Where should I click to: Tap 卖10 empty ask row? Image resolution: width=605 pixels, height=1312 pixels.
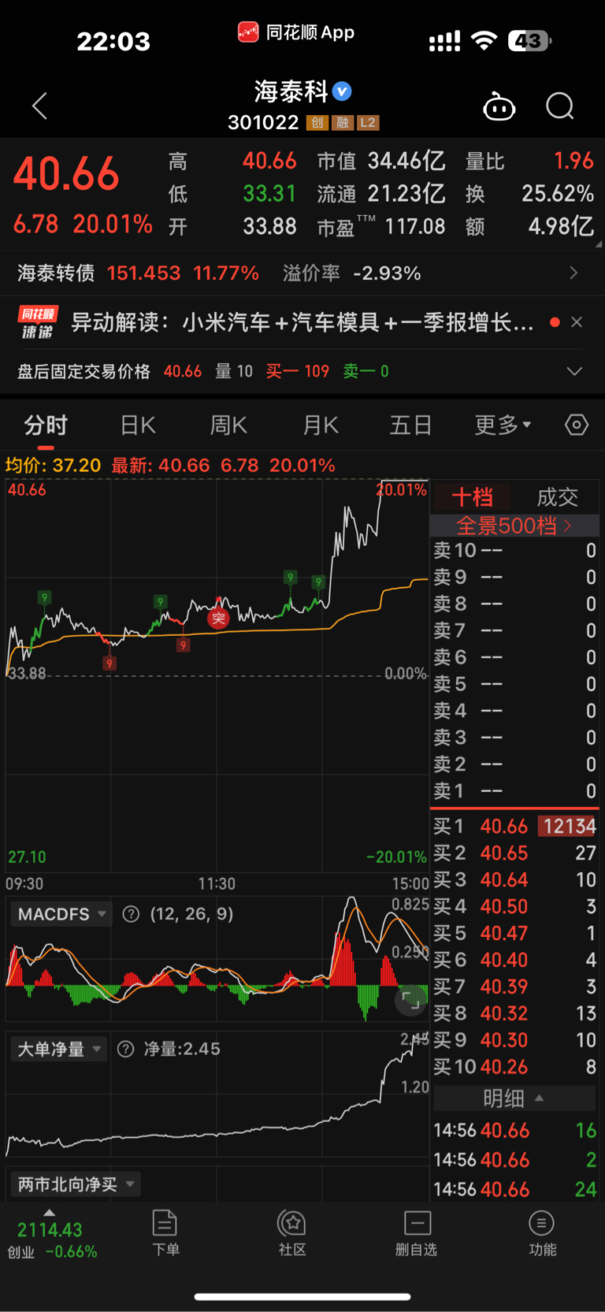click(514, 550)
